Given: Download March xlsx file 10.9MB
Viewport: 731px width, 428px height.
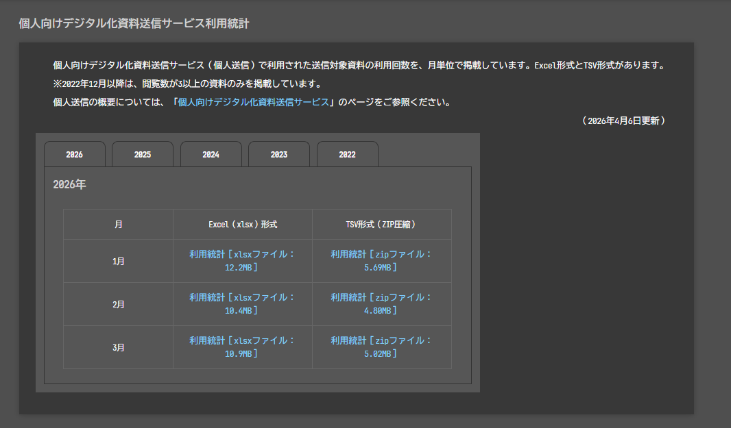Looking at the screenshot, I should 243,347.
